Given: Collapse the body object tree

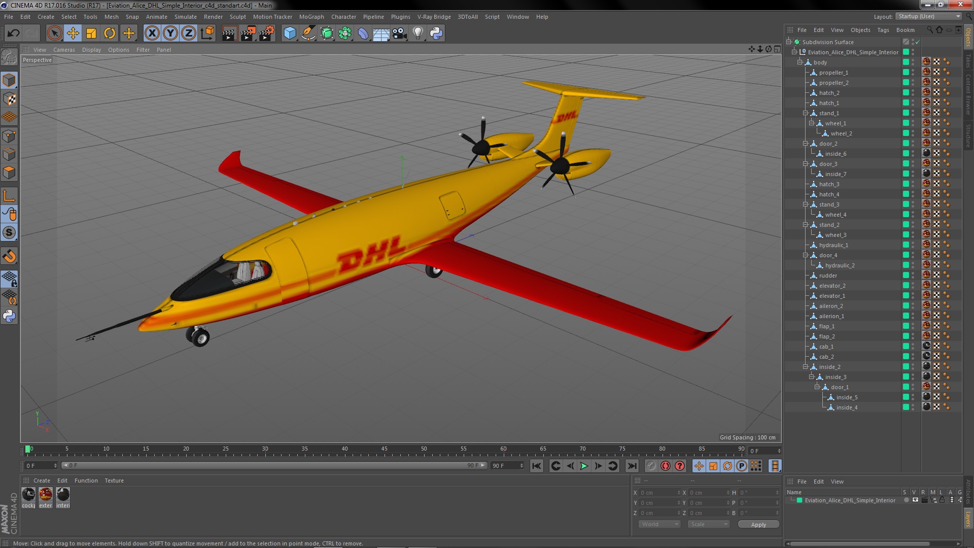Looking at the screenshot, I should pos(800,62).
